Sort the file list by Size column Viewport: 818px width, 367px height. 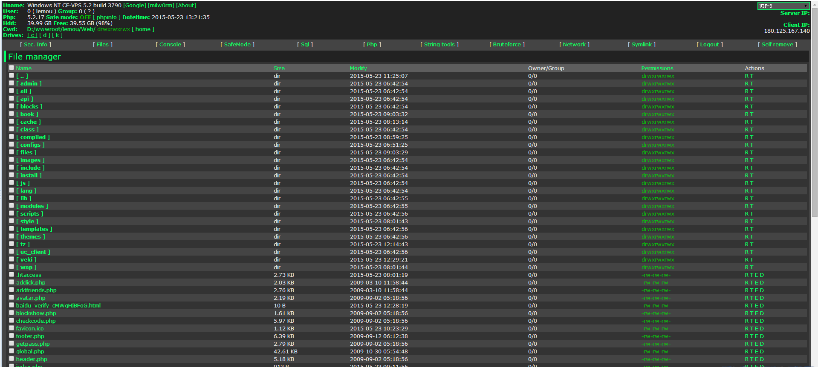(279, 68)
